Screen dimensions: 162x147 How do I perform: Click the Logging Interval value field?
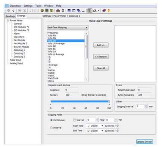tap(140, 106)
